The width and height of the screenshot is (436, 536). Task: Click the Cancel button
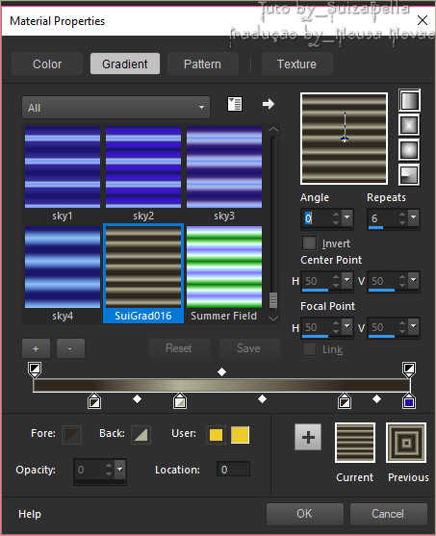coord(388,514)
